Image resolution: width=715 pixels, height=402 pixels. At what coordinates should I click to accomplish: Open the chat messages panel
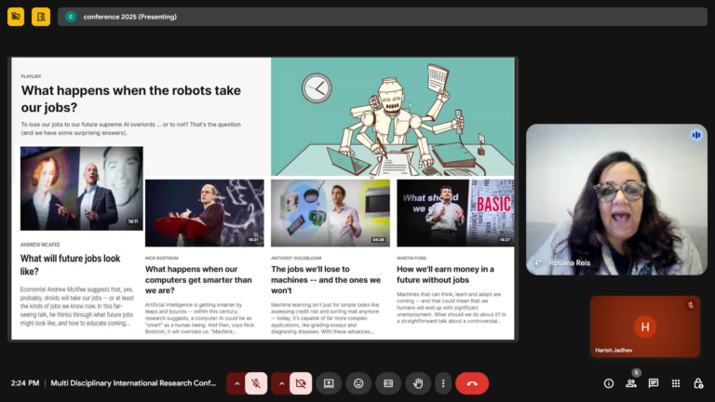[x=654, y=382]
